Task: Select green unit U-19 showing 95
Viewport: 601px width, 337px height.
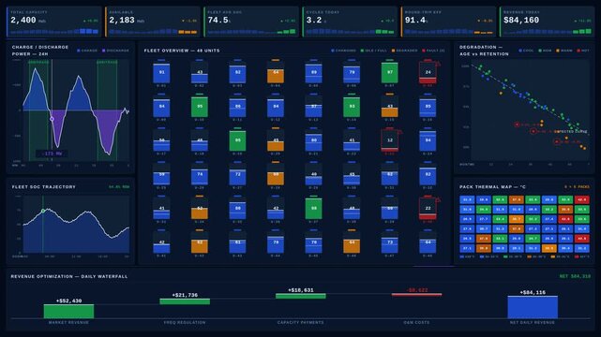Action: 237,140
